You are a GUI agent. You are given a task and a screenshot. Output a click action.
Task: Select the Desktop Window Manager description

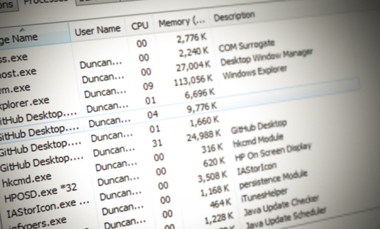click(x=266, y=57)
